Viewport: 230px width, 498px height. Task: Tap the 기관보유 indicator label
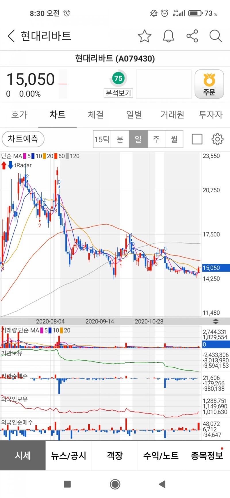click(x=11, y=353)
